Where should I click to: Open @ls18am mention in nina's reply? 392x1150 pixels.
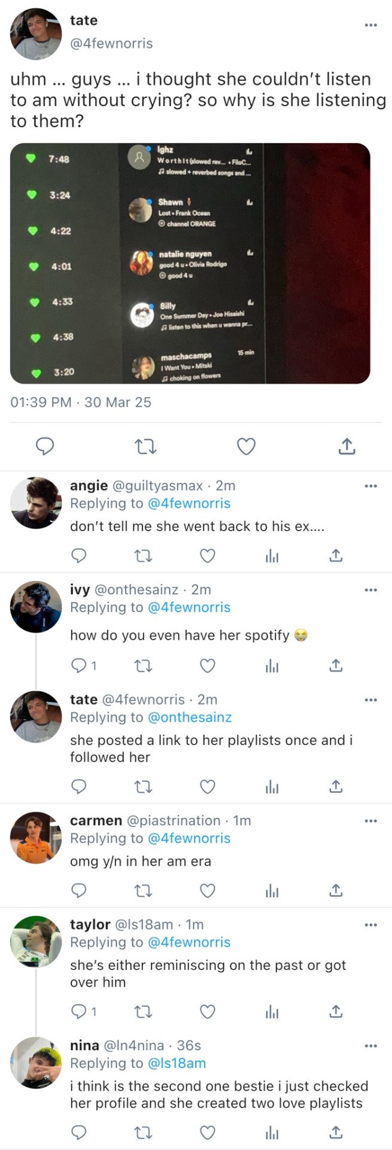pos(177,1063)
